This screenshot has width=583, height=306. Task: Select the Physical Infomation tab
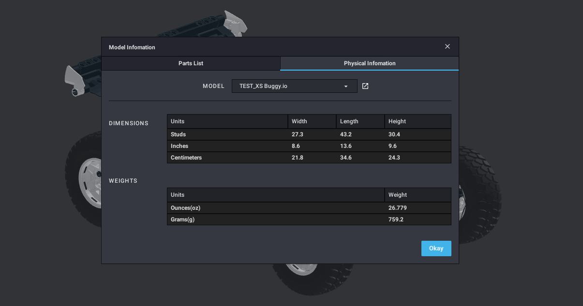(x=370, y=63)
